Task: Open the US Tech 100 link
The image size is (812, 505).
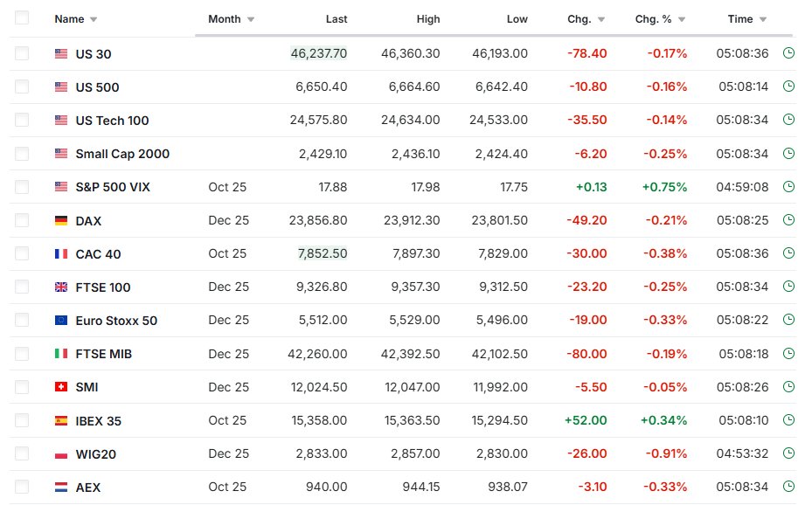Action: (x=112, y=121)
